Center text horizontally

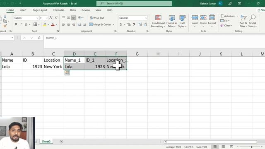point(68,24)
